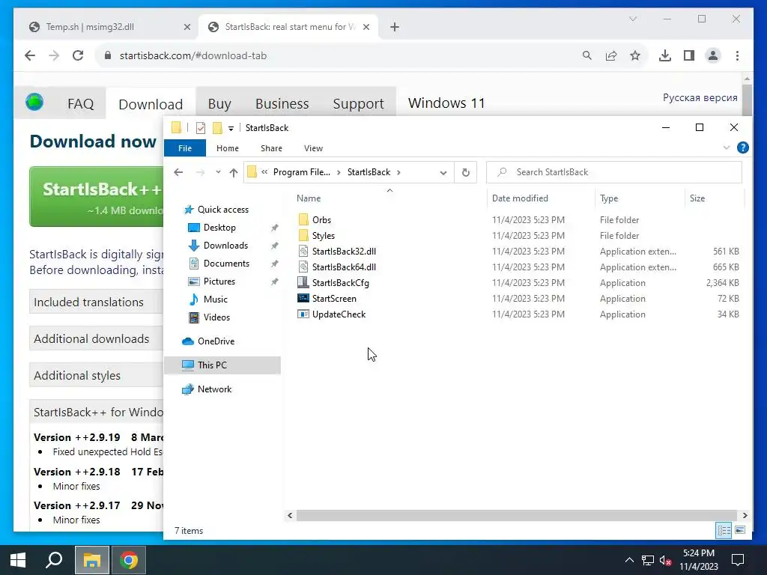
Task: Select the Orbs folder
Action: pos(321,220)
